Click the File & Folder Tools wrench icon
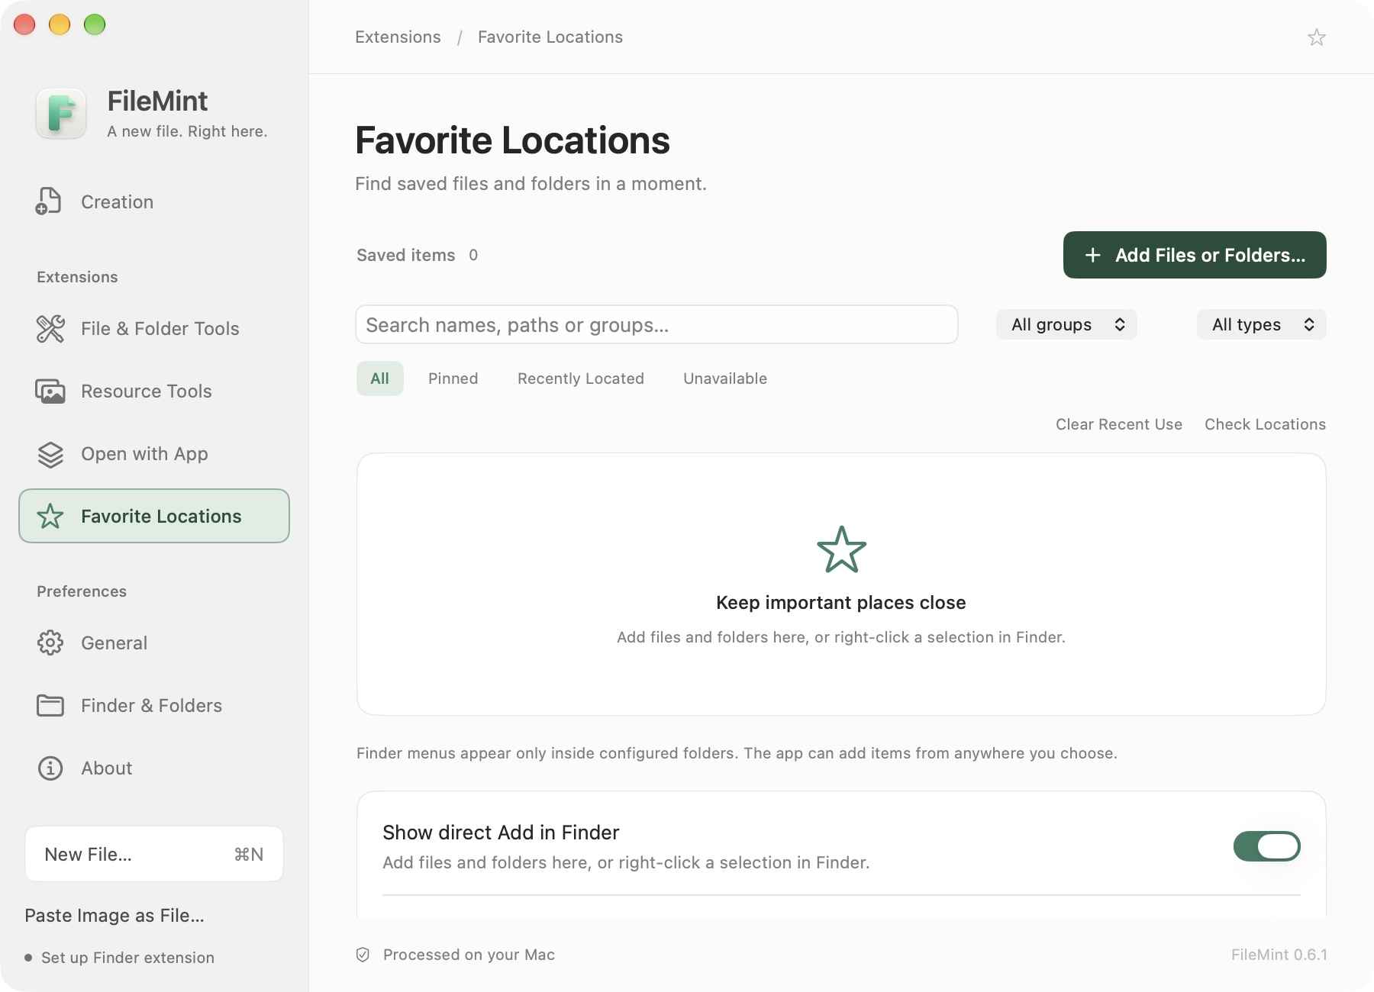Viewport: 1374px width, 992px height. point(50,329)
